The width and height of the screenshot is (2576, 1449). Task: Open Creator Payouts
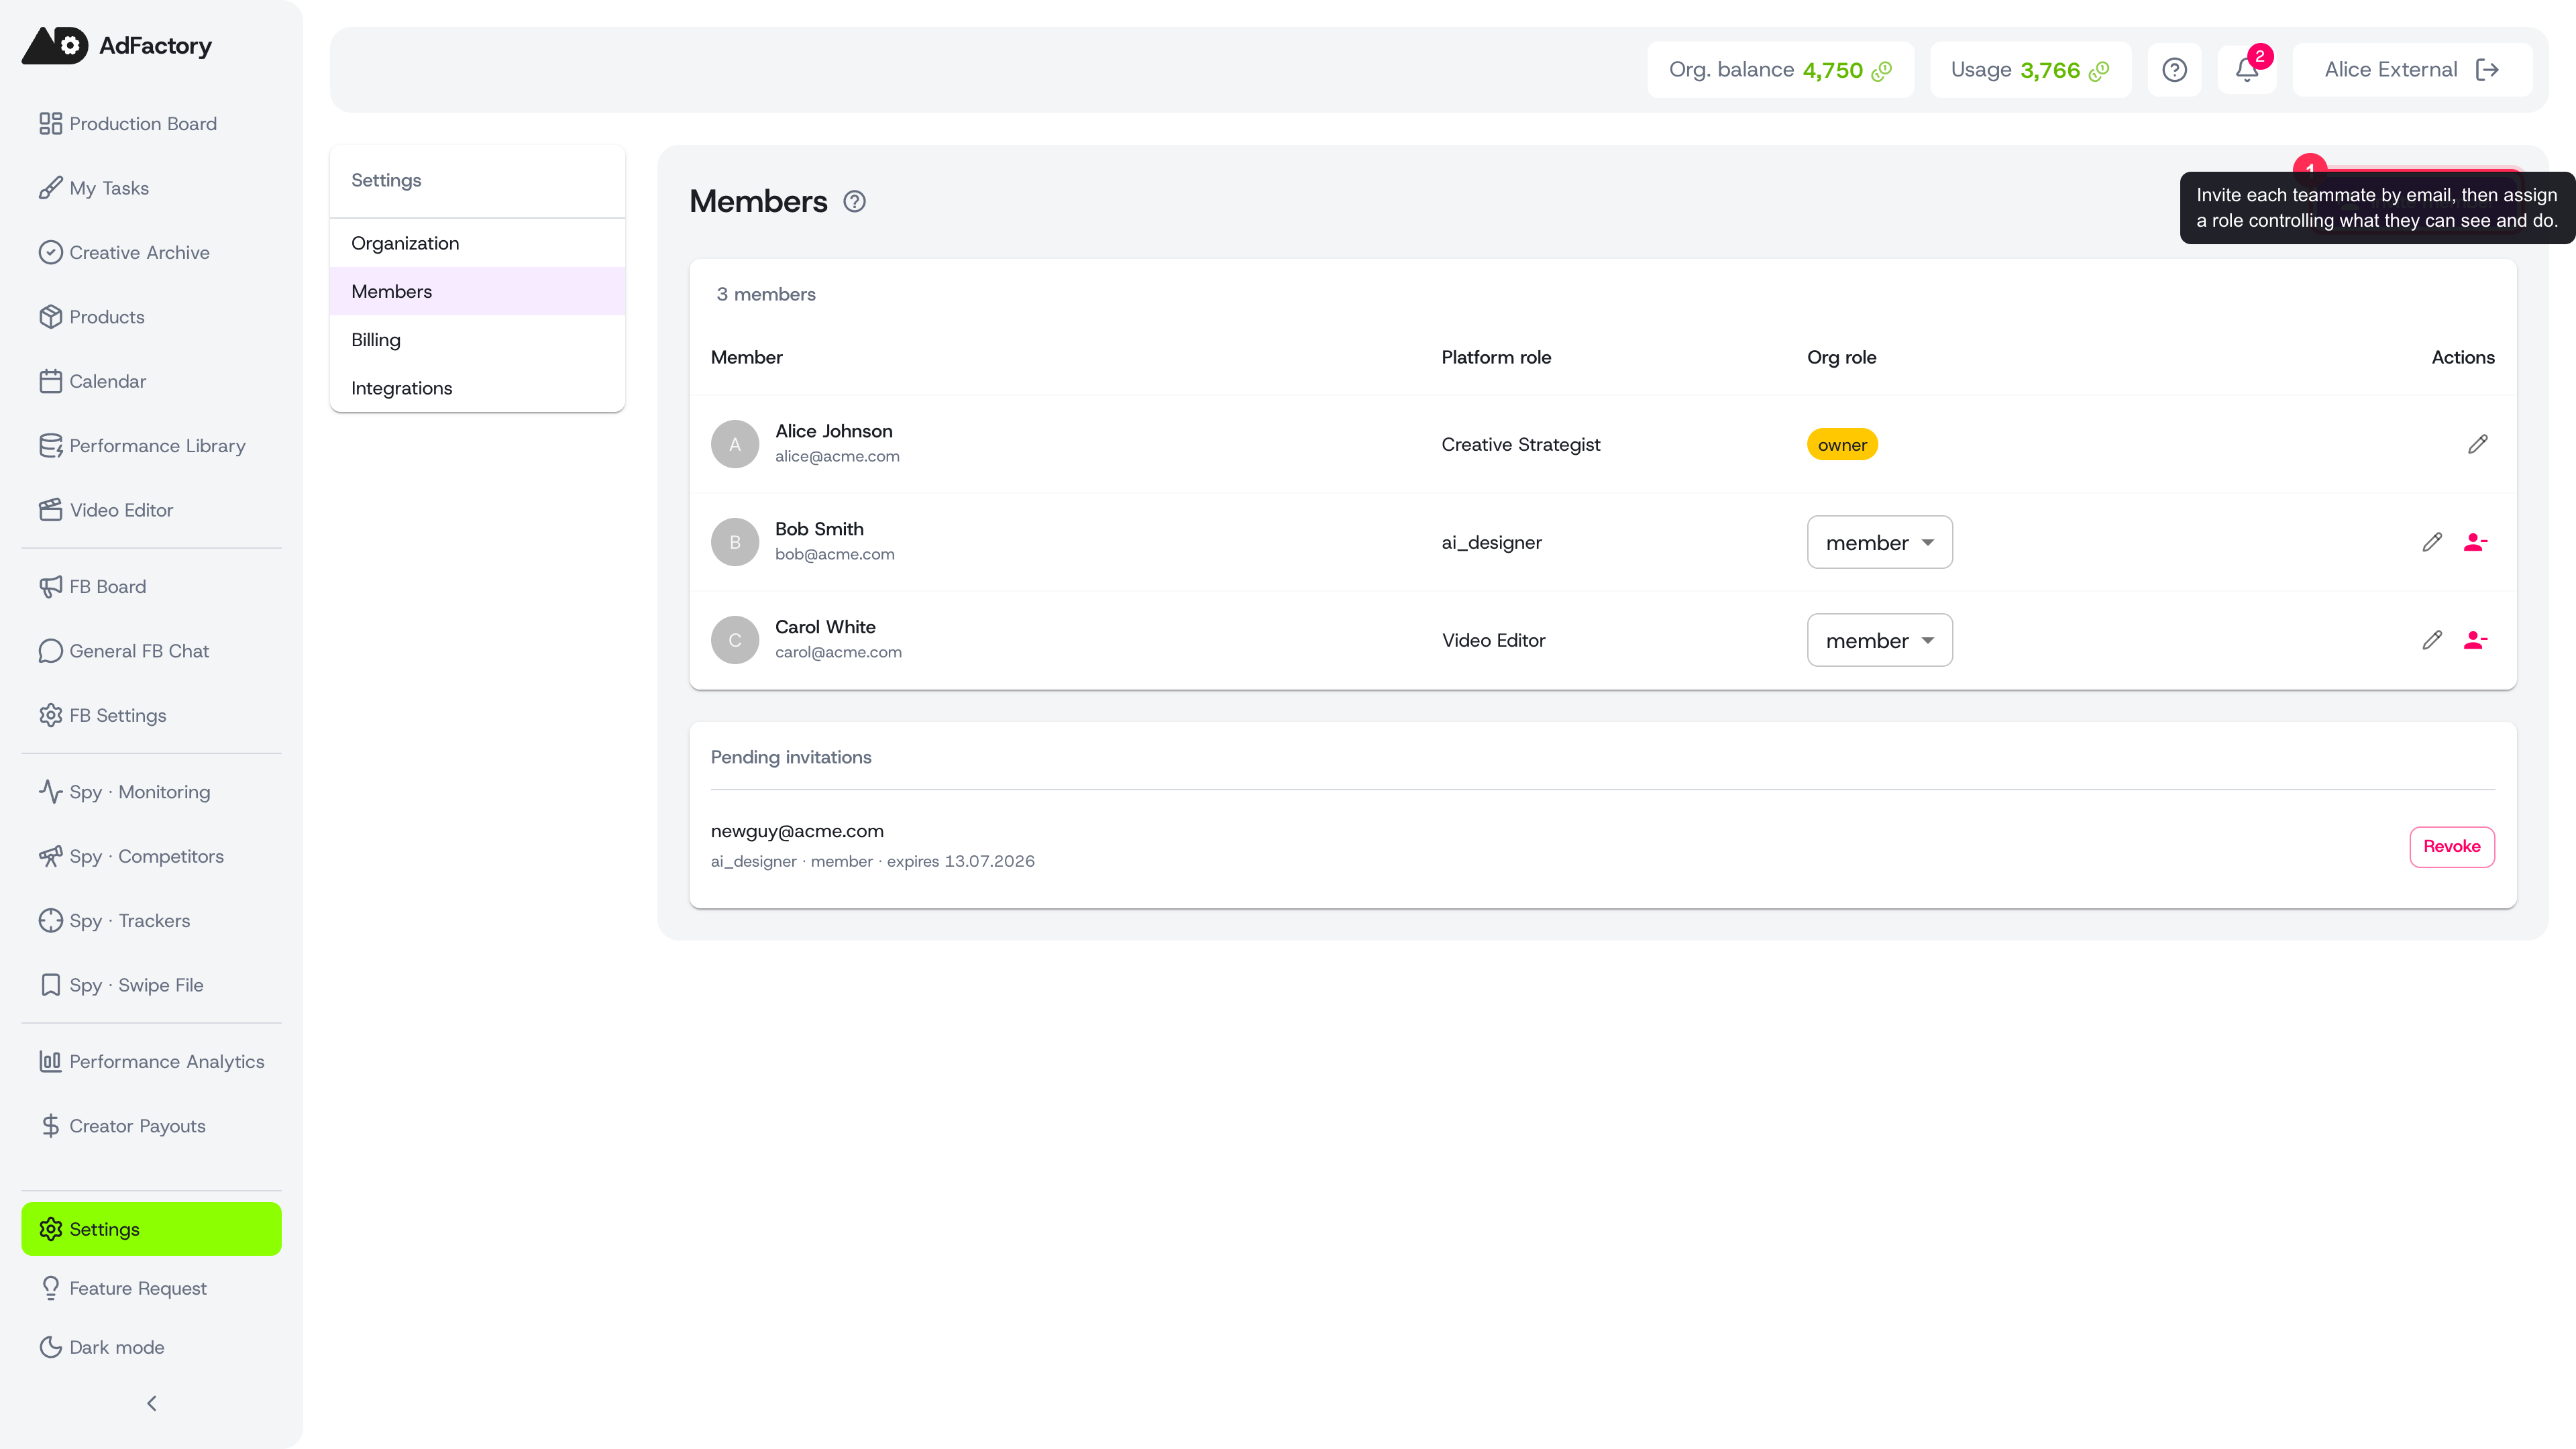(x=151, y=1126)
